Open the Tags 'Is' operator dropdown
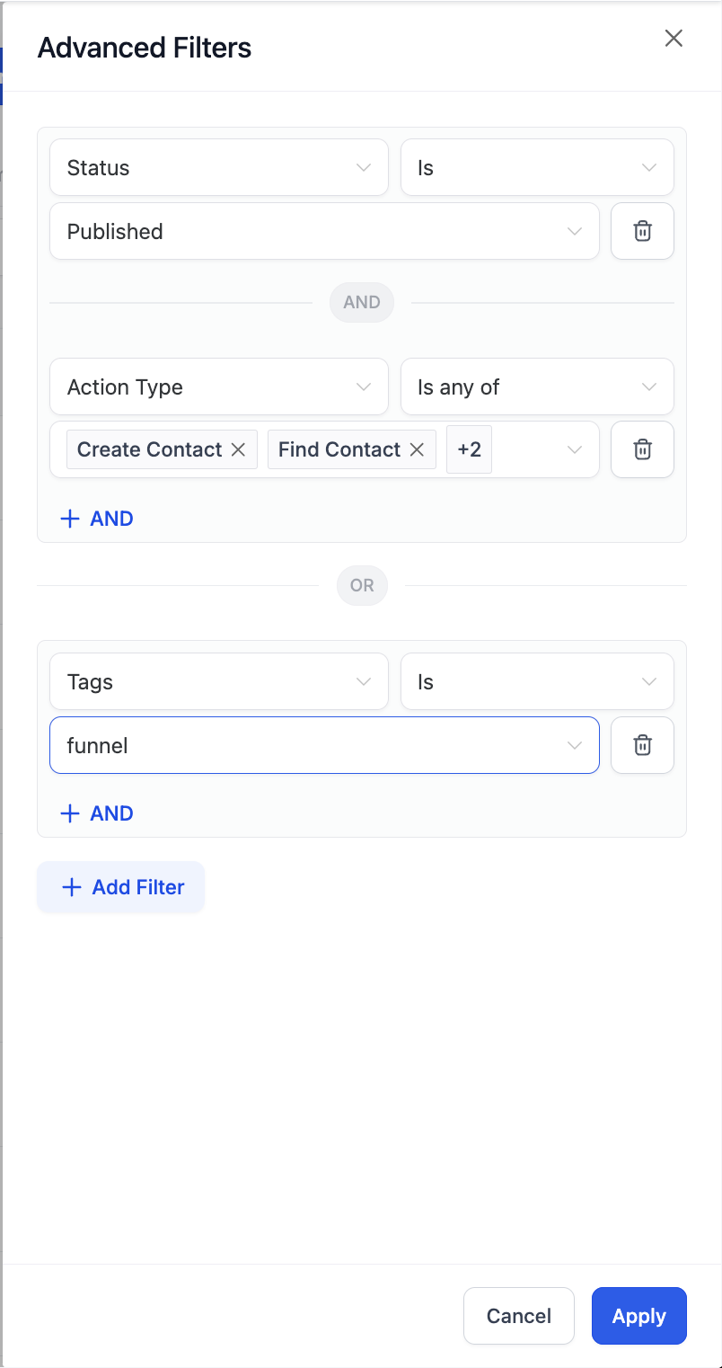 536,682
